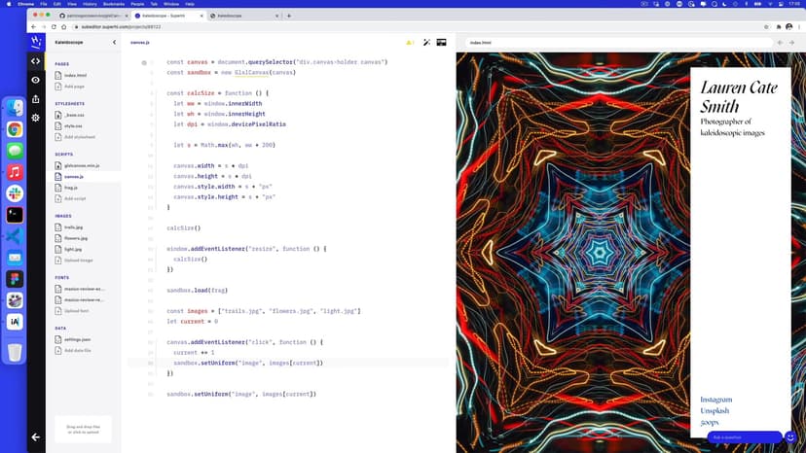Switch to the third Kaleidoscope browser tab
This screenshot has width=806, height=453.
pos(234,17)
